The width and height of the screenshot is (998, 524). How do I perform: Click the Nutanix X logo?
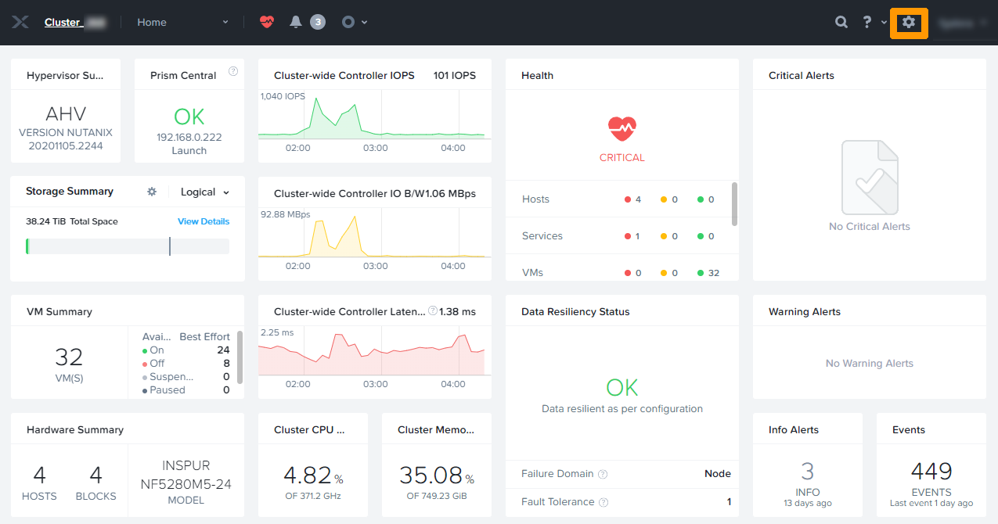[20, 23]
